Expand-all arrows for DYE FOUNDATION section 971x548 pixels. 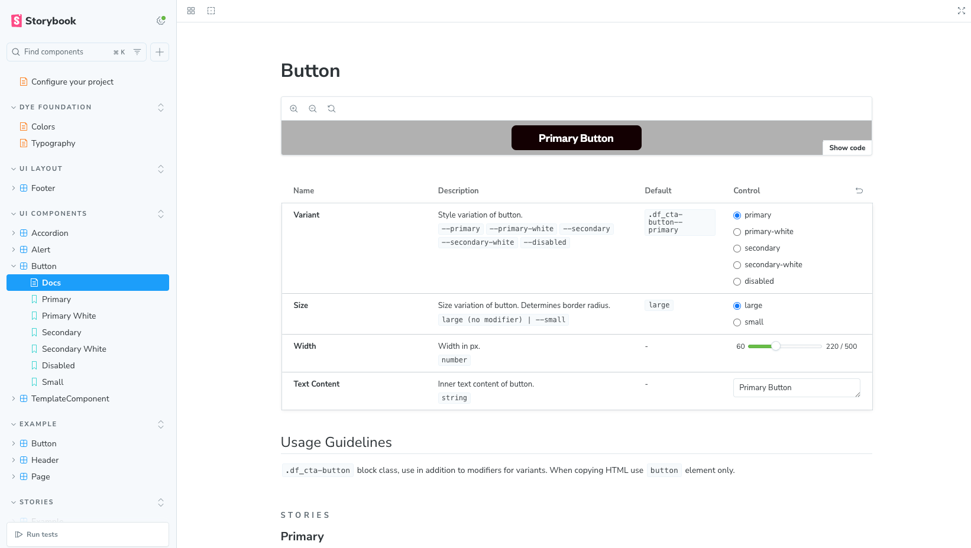tap(161, 107)
